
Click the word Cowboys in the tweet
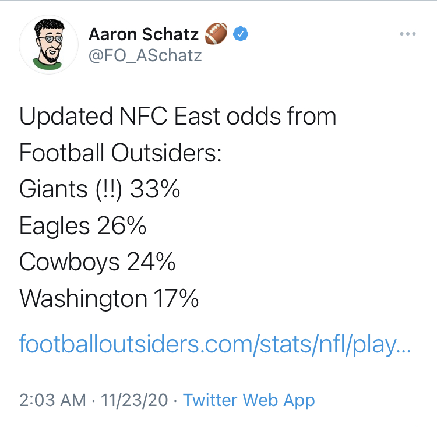69,263
